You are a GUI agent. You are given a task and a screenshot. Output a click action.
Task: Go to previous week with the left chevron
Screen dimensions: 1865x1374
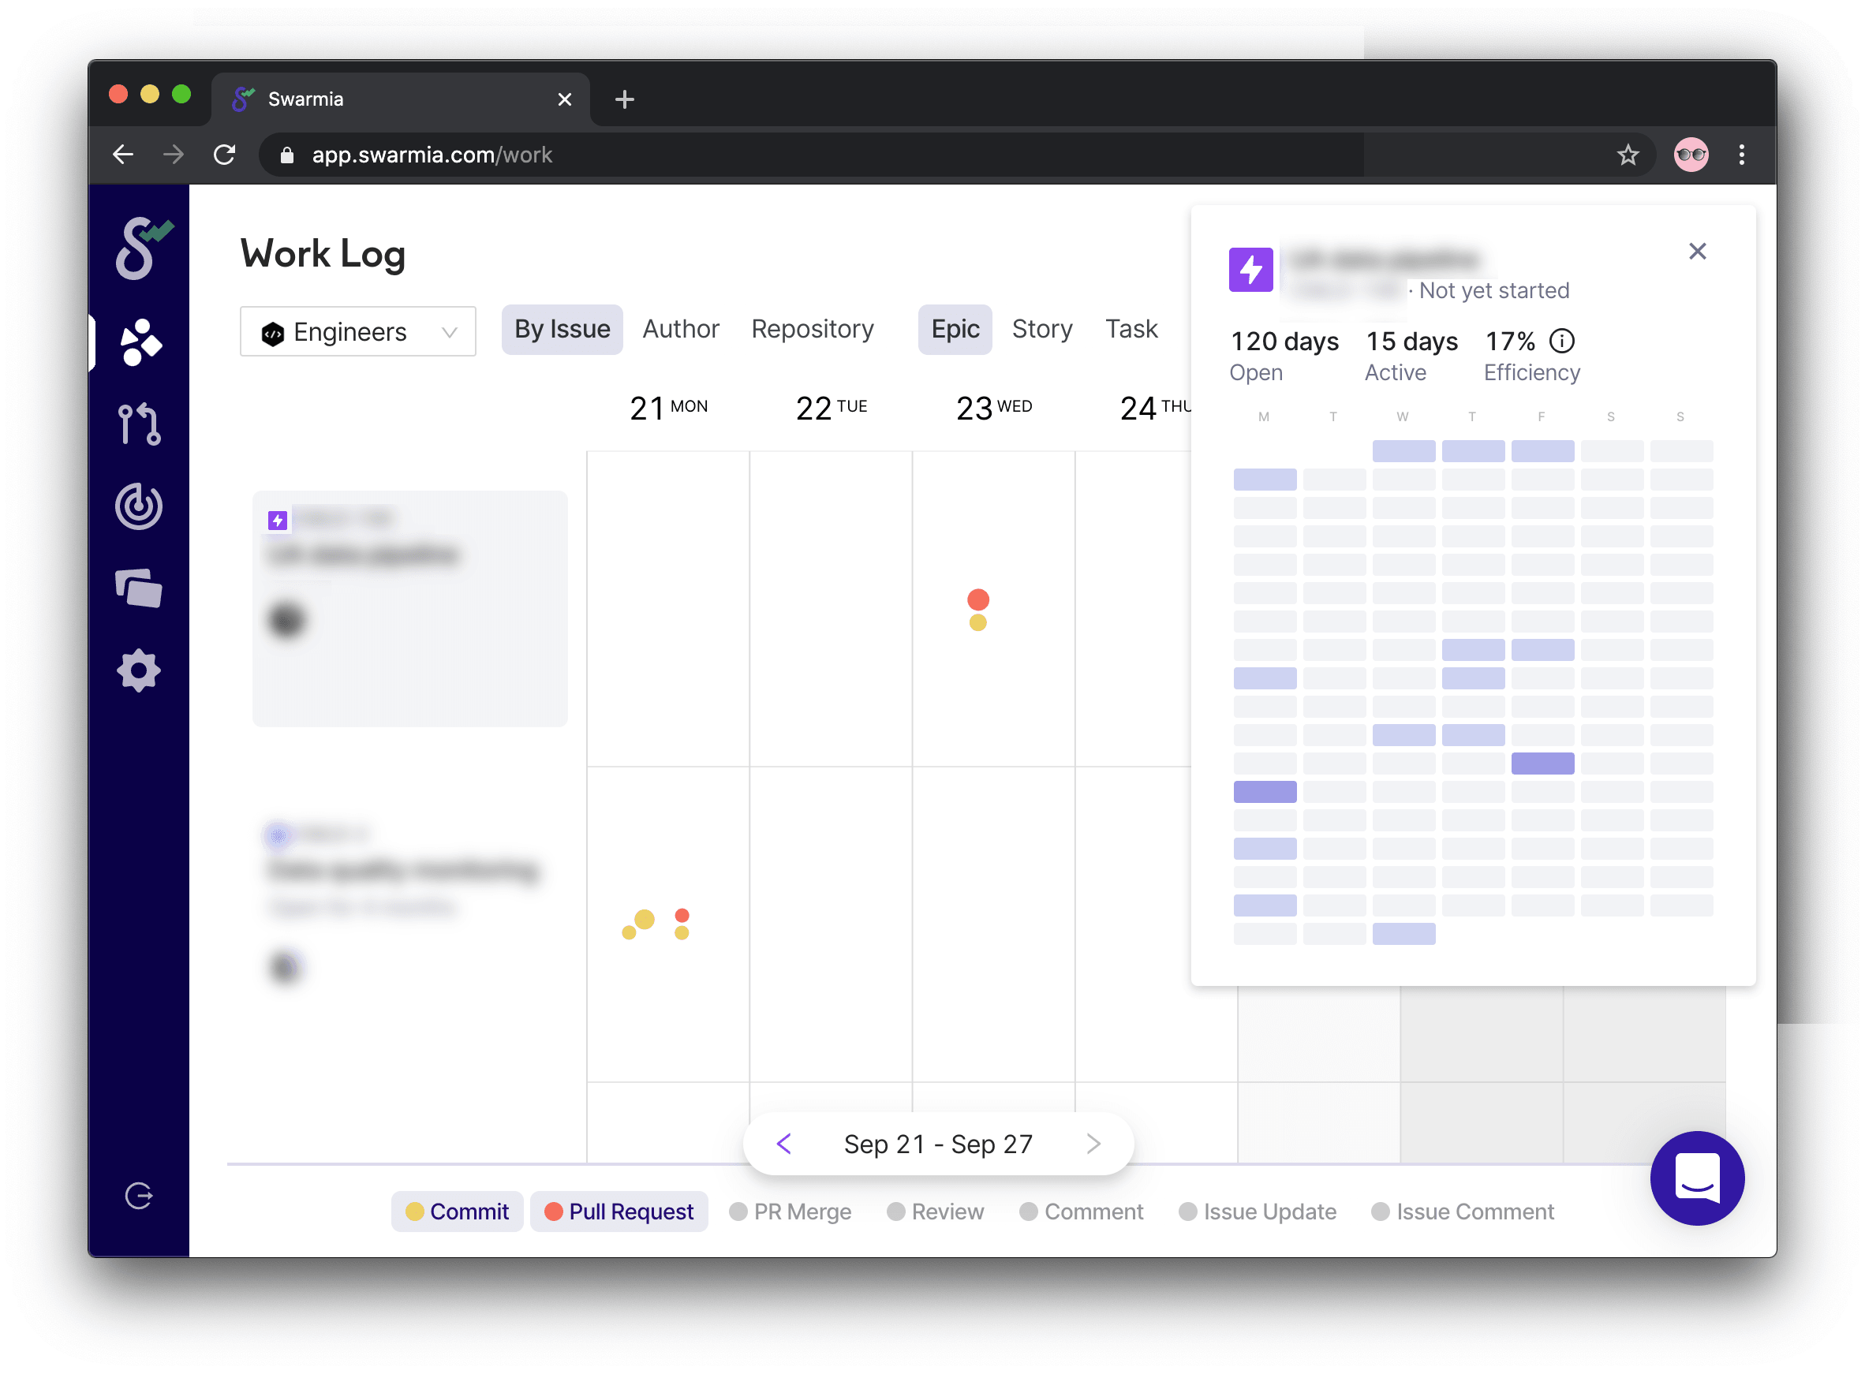(783, 1144)
